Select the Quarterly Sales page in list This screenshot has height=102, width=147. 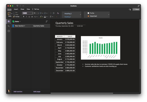tap(41, 26)
